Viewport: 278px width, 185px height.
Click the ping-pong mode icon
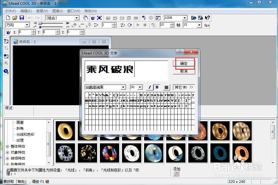pyautogui.click(x=122, y=25)
